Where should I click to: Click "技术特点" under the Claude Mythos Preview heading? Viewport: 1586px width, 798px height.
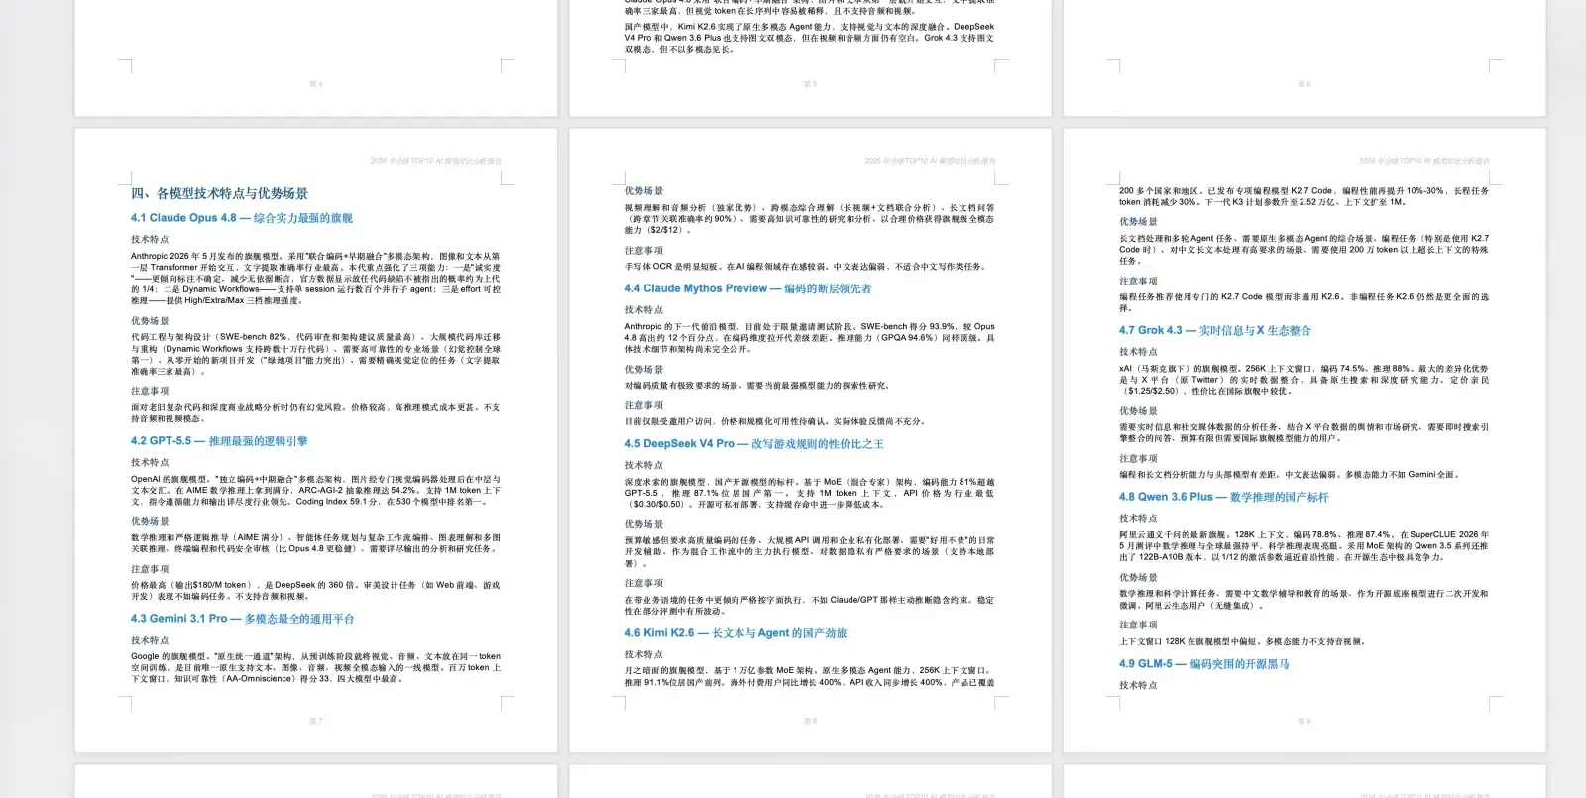(644, 310)
